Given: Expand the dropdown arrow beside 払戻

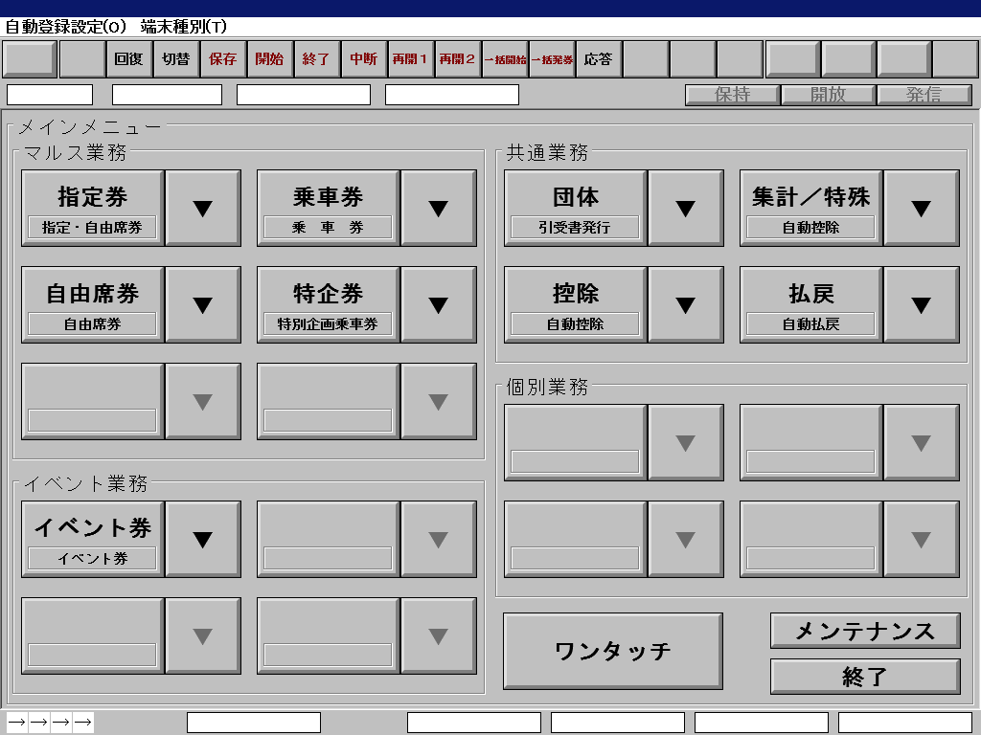Looking at the screenshot, I should pyautogui.click(x=922, y=305).
